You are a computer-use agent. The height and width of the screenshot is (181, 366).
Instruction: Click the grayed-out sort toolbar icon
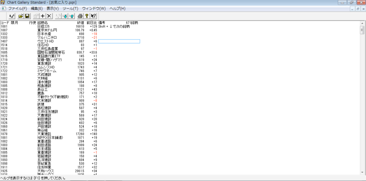[58, 16]
